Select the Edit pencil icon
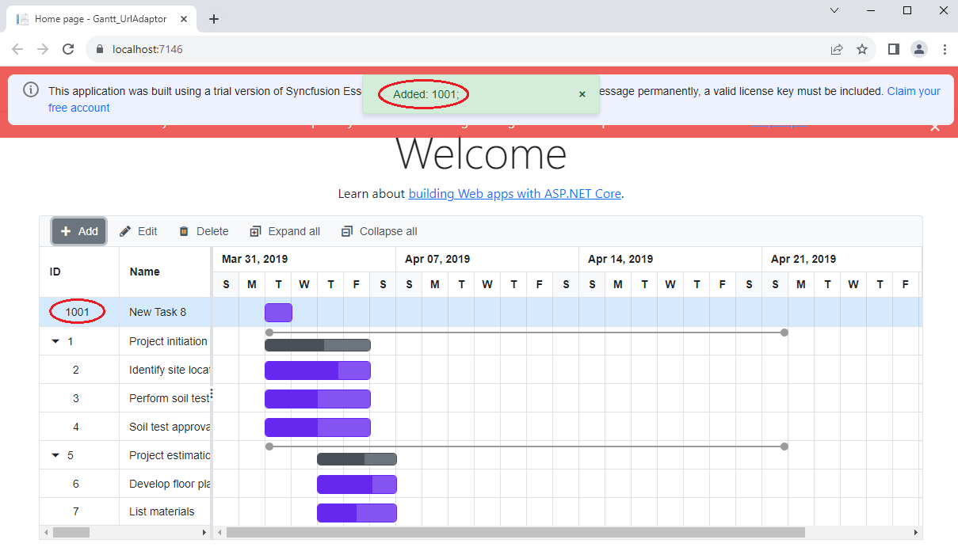Screen dimensions: 958x551 coord(125,231)
